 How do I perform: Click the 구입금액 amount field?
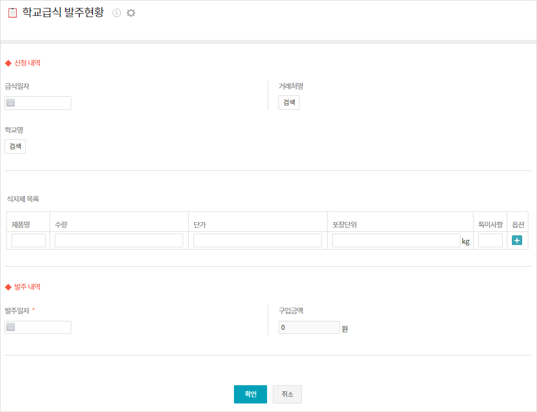pyautogui.click(x=309, y=328)
